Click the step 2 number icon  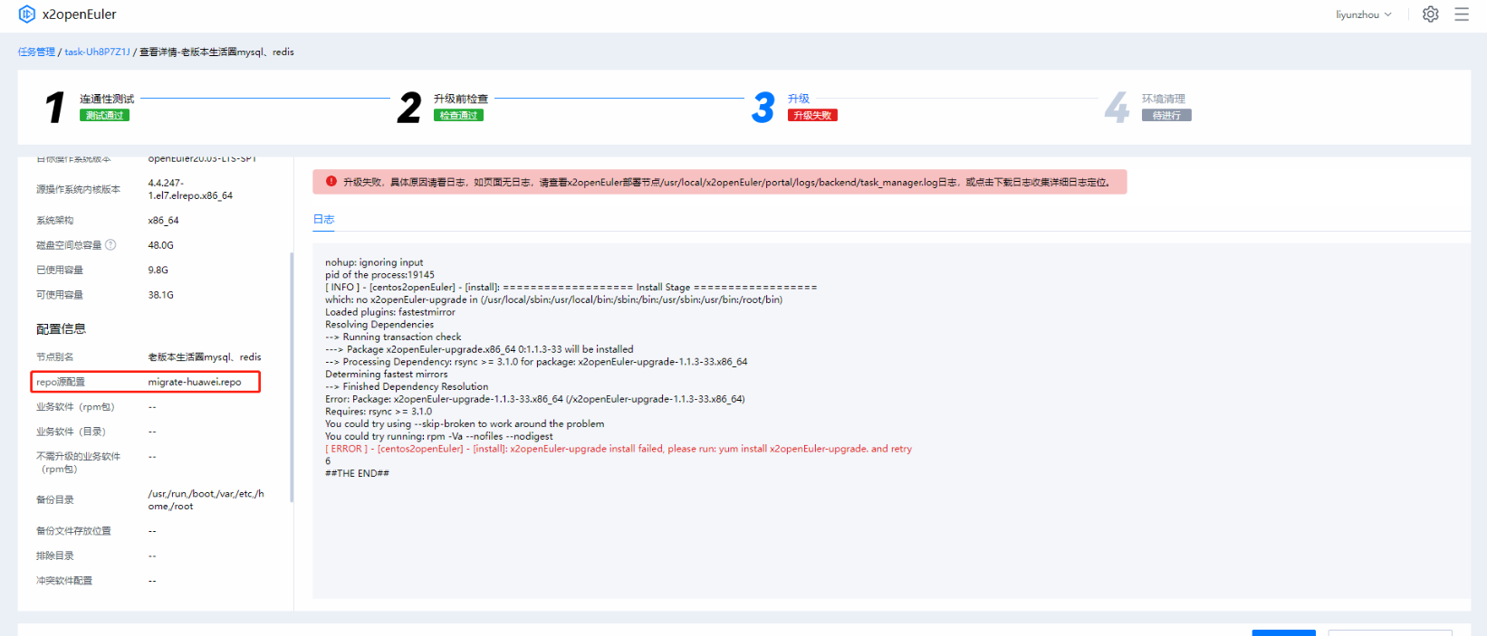point(409,108)
